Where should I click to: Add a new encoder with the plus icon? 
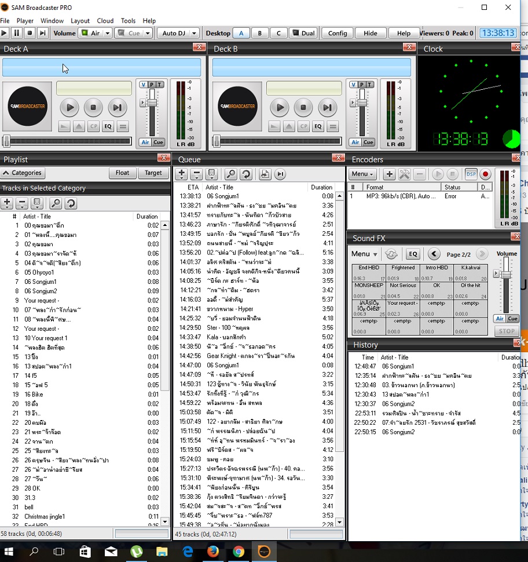click(x=389, y=174)
